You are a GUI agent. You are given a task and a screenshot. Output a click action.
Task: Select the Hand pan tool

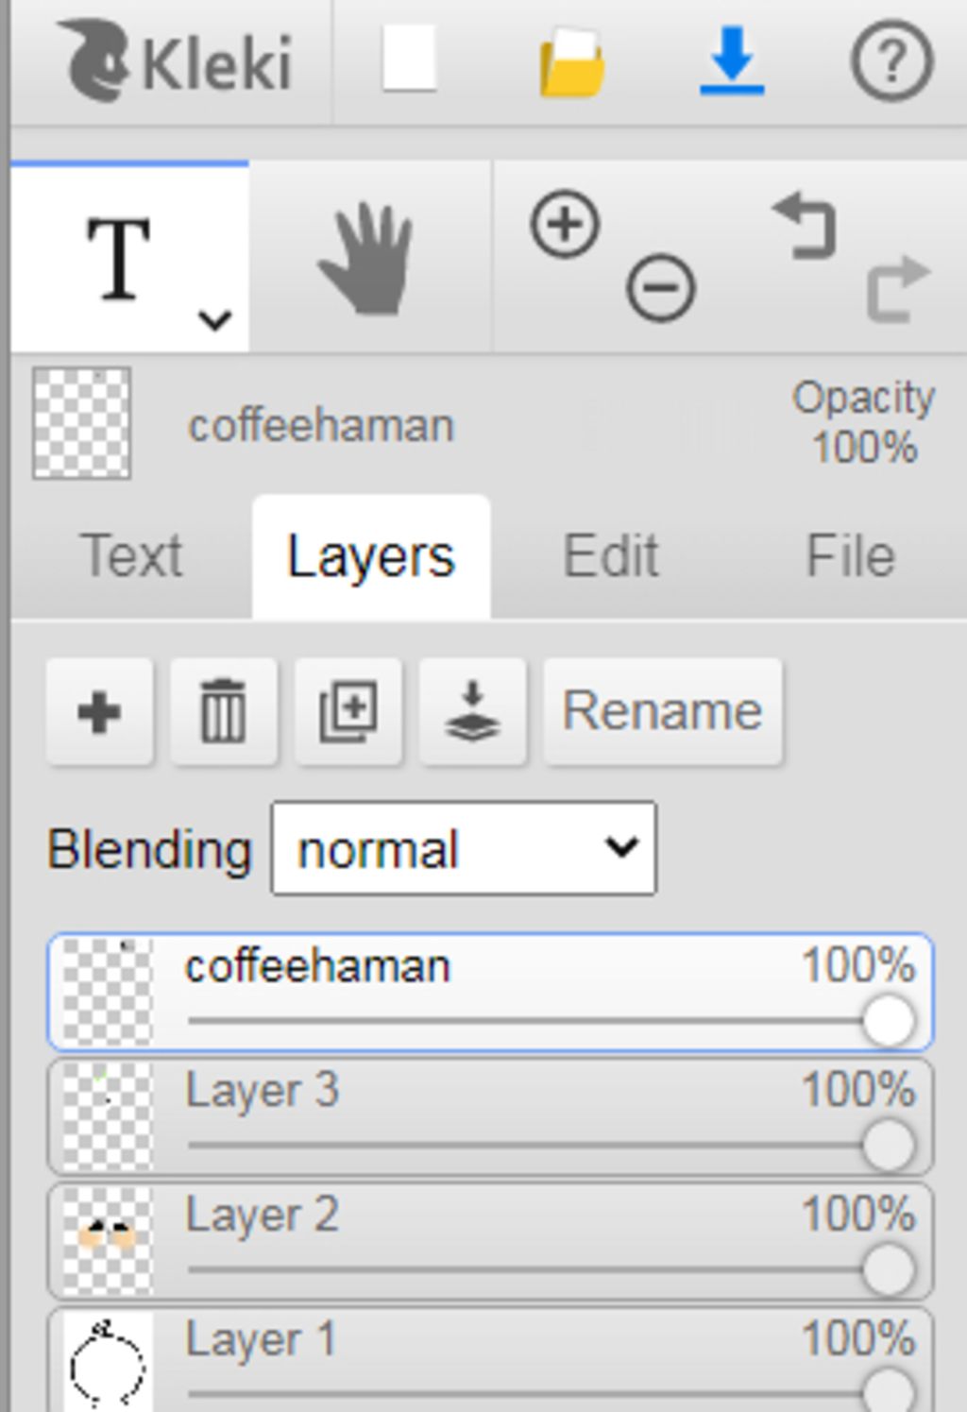point(368,259)
